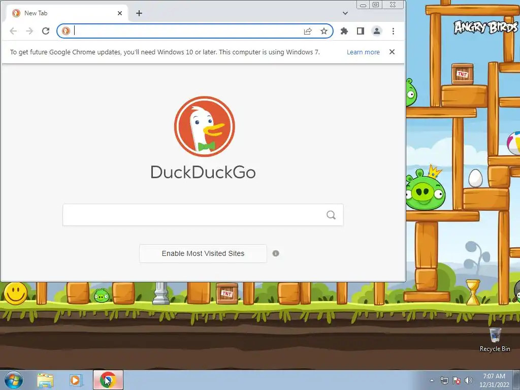Viewport: 520px width, 390px height.
Task: Click the Forward navigation arrow
Action: tap(29, 31)
